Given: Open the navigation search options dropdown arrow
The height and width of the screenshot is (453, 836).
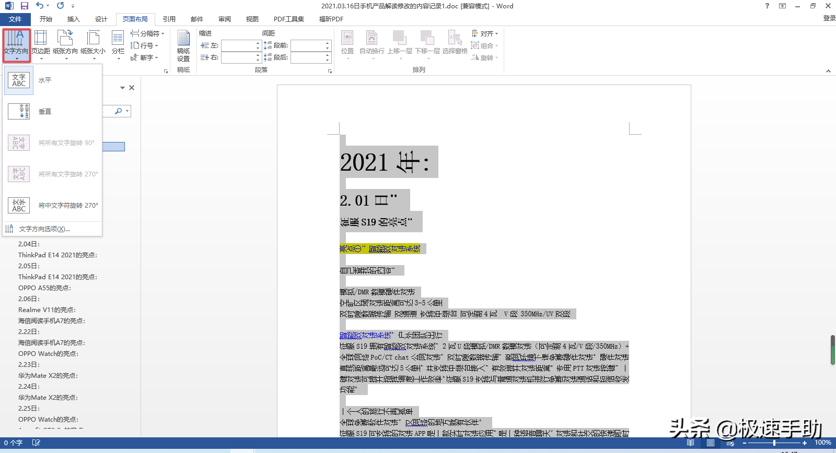Looking at the screenshot, I should pos(127,111).
